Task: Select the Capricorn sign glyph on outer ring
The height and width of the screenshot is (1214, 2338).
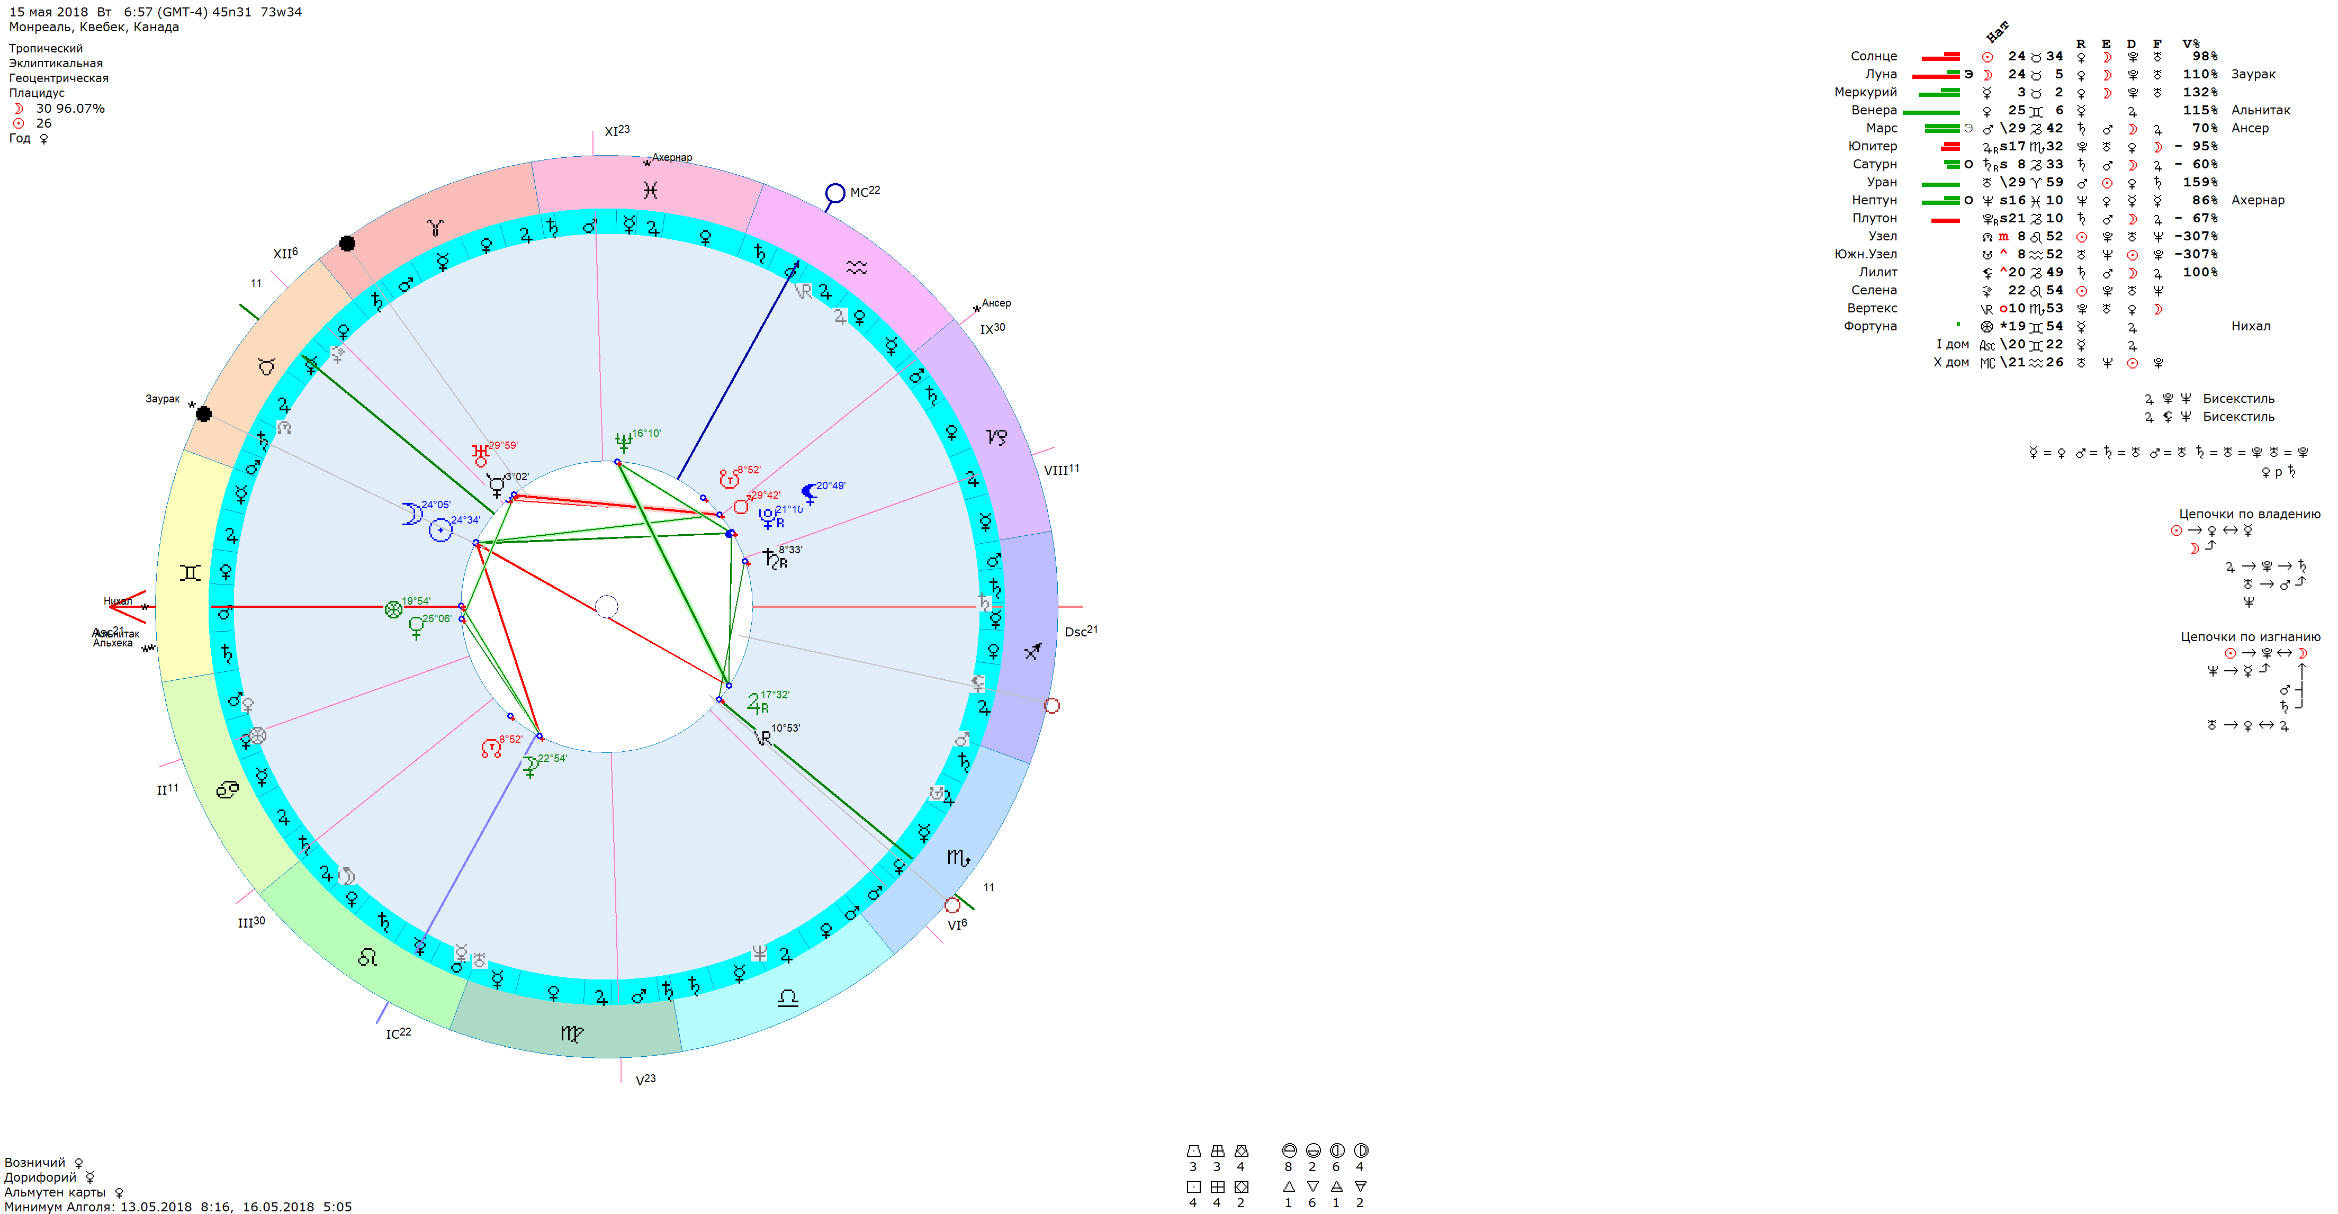Action: pos(996,437)
